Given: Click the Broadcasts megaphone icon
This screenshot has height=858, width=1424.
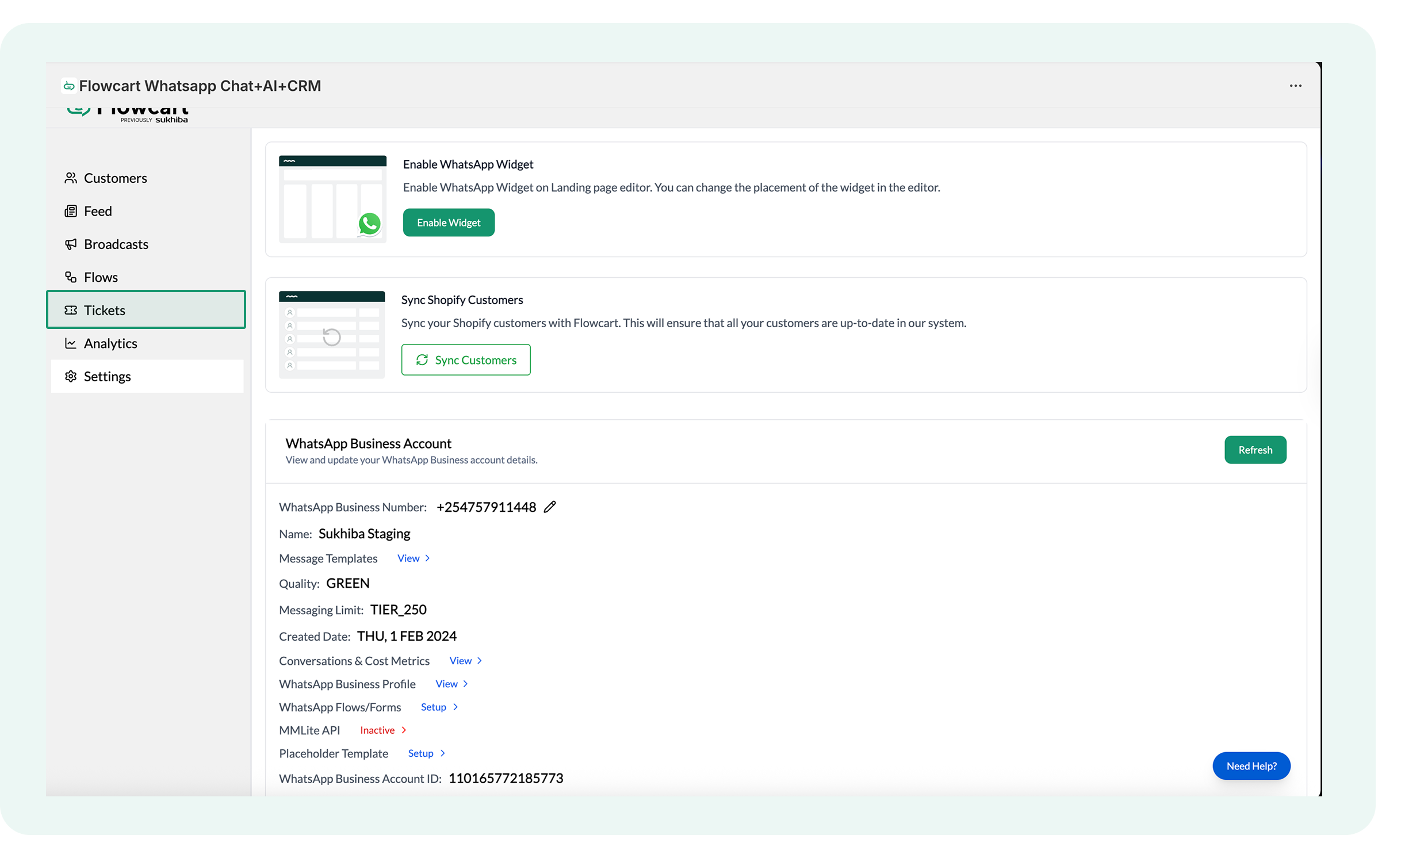Looking at the screenshot, I should coord(71,244).
